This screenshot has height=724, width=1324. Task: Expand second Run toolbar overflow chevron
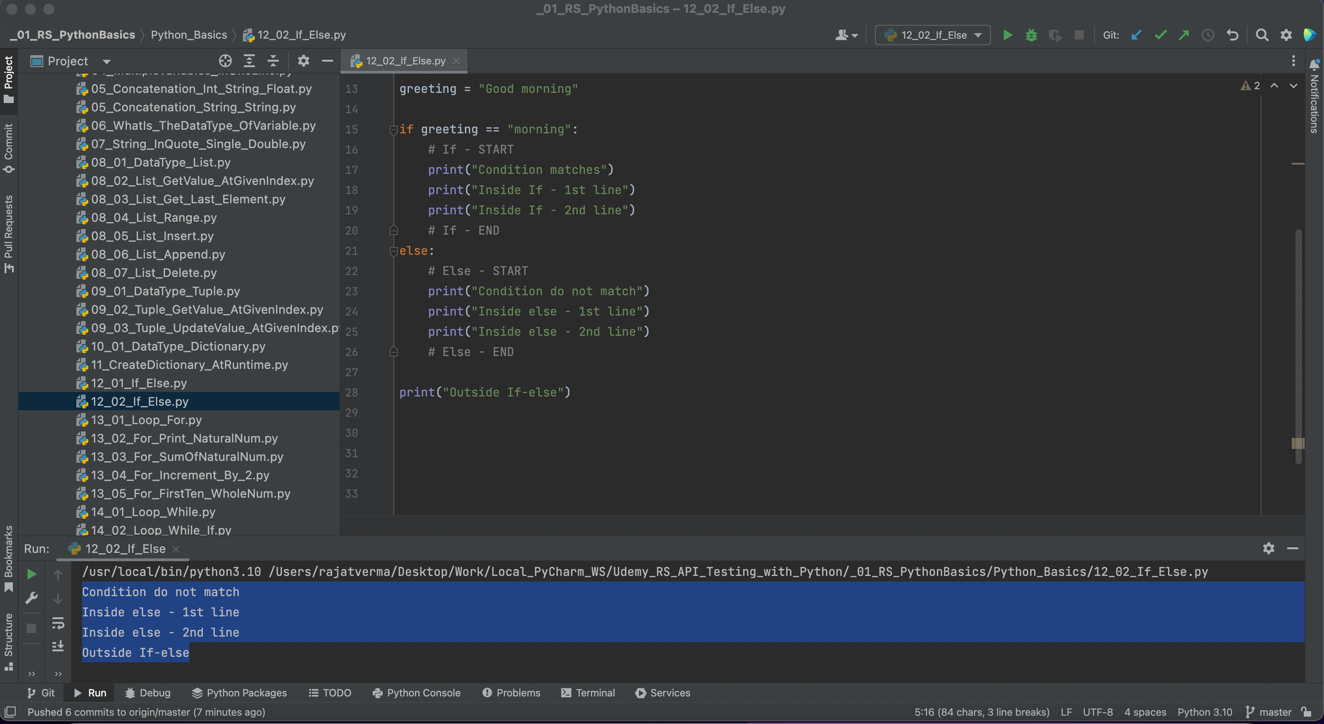(58, 674)
